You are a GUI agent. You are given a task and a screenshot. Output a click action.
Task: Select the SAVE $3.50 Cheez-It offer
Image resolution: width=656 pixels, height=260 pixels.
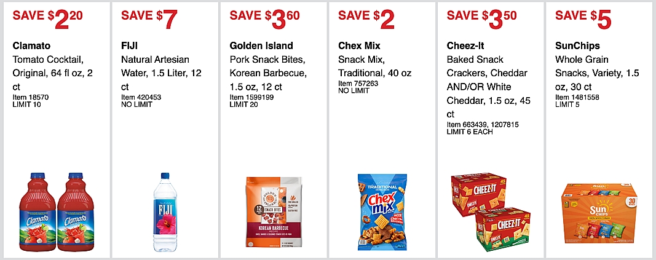point(483,18)
